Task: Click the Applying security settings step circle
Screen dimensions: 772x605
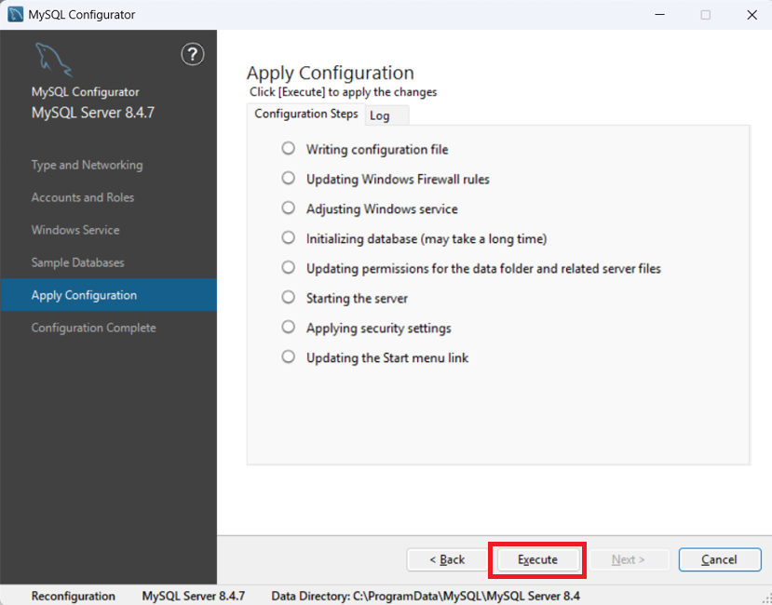Action: [x=289, y=328]
